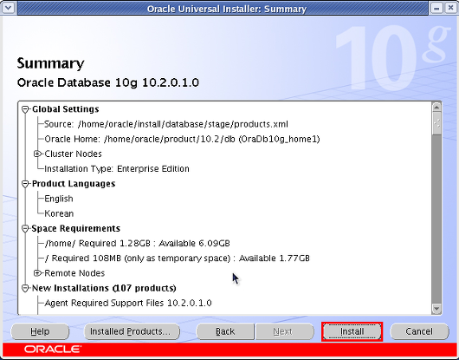Expand the Remote Nodes entry

click(x=37, y=273)
